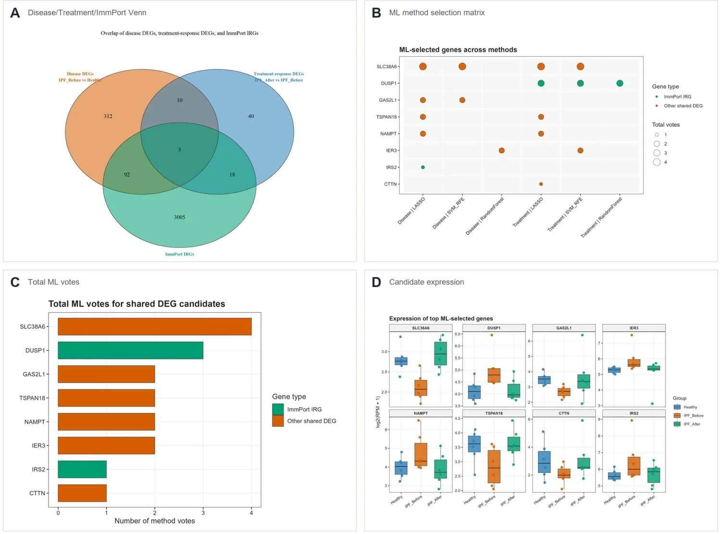Click the 'Total ML votes for shared DEG candidates' heading
Image resolution: width=721 pixels, height=534 pixels.
click(x=137, y=304)
